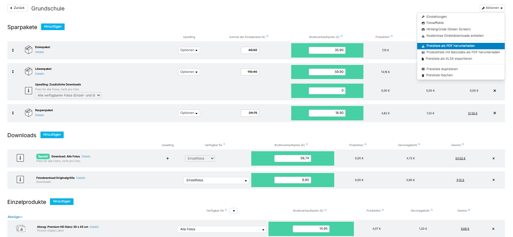Collapse the Abzüge group
The image size is (513, 237).
(15, 217)
